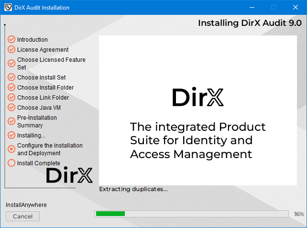The width and height of the screenshot is (307, 228).
Task: Click the Extracting duplicates status text
Action: pyautogui.click(x=133, y=189)
